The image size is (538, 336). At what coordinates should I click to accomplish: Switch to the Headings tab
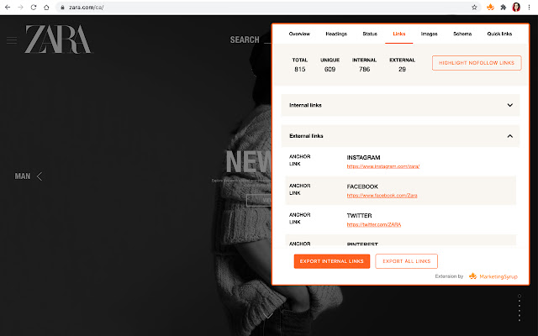[336, 34]
